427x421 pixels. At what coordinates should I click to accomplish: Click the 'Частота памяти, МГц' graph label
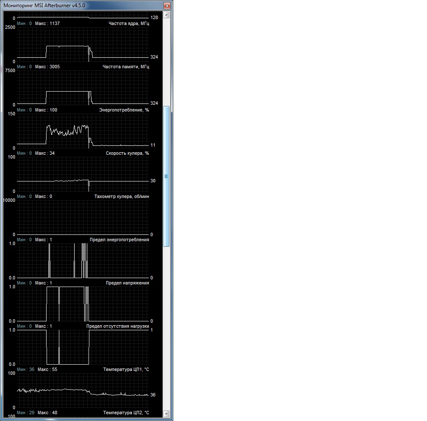[x=126, y=67]
